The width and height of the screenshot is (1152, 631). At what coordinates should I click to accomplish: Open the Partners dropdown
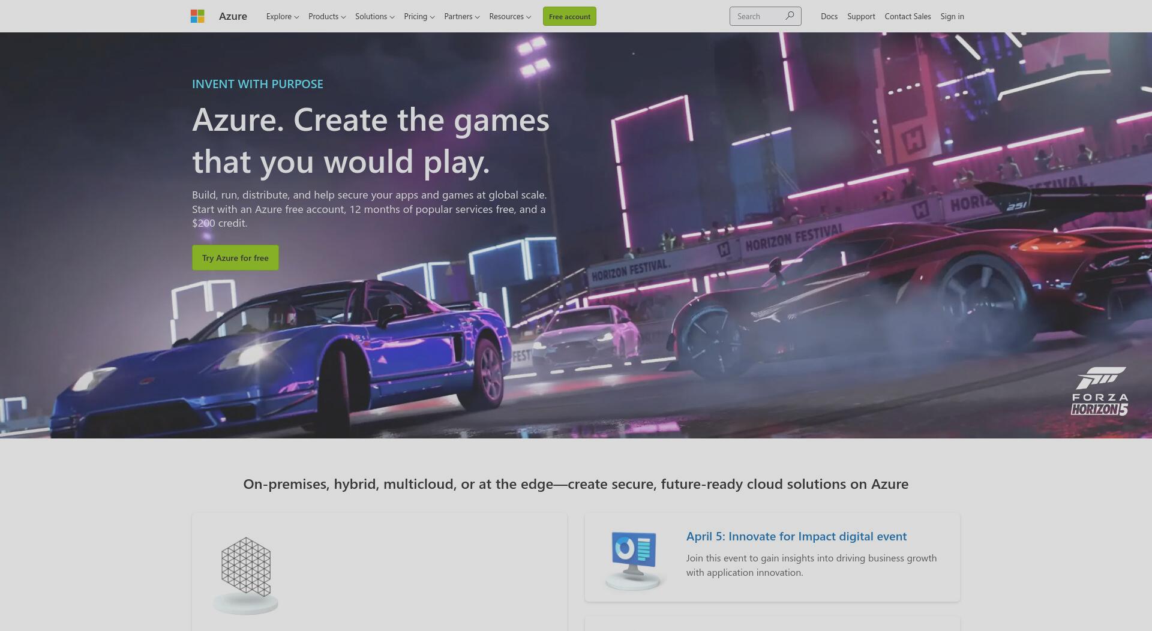pos(462,16)
